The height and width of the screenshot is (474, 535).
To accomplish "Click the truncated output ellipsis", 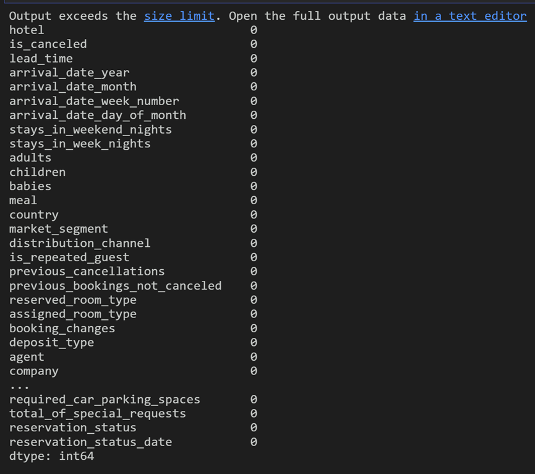I will (19, 387).
